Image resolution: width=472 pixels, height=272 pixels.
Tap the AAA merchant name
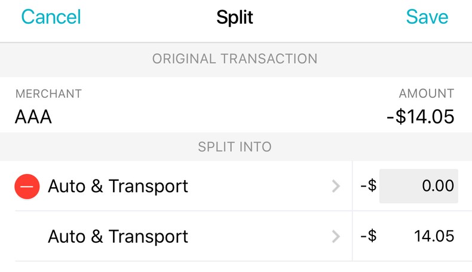click(x=33, y=116)
